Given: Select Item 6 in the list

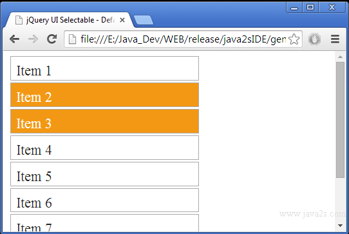Looking at the screenshot, I should pyautogui.click(x=104, y=200).
